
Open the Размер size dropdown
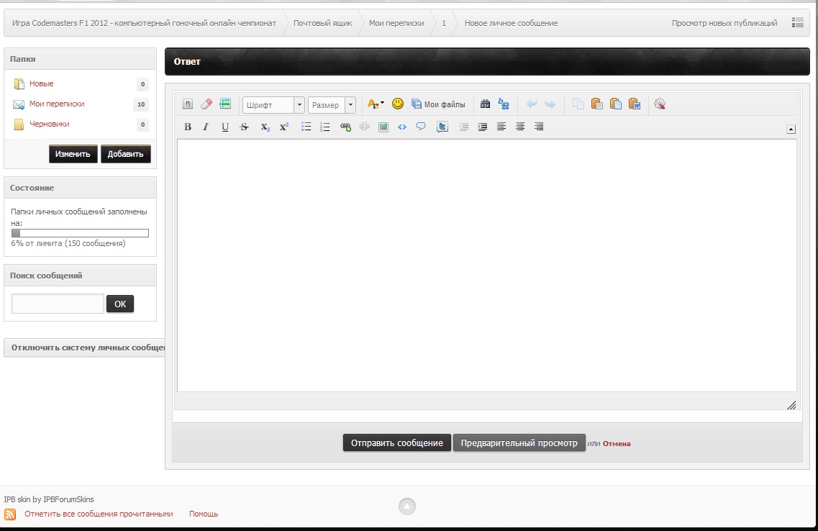332,105
